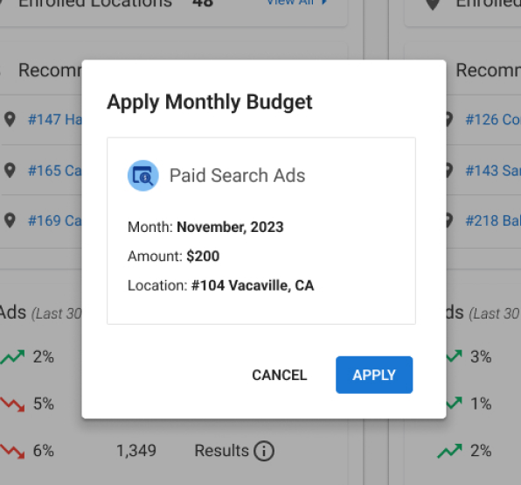Click red downtrend arrow next to 5%
The image size is (521, 485).
point(12,404)
